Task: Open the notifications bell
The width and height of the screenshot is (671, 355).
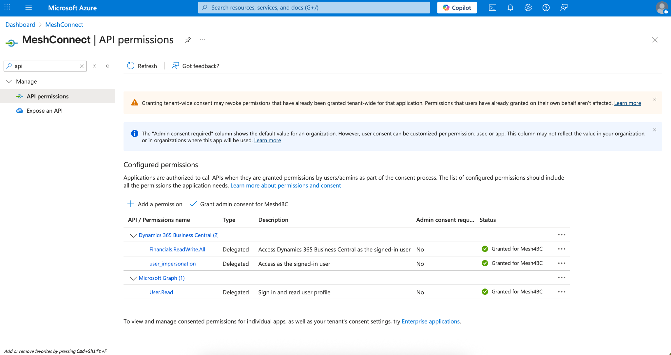Action: coord(510,8)
